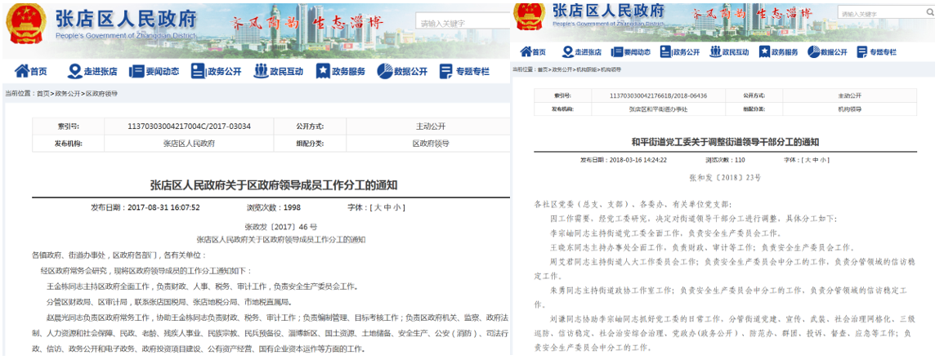Select 数据公开 in left page navigation
This screenshot has height=364, width=944.
[411, 71]
